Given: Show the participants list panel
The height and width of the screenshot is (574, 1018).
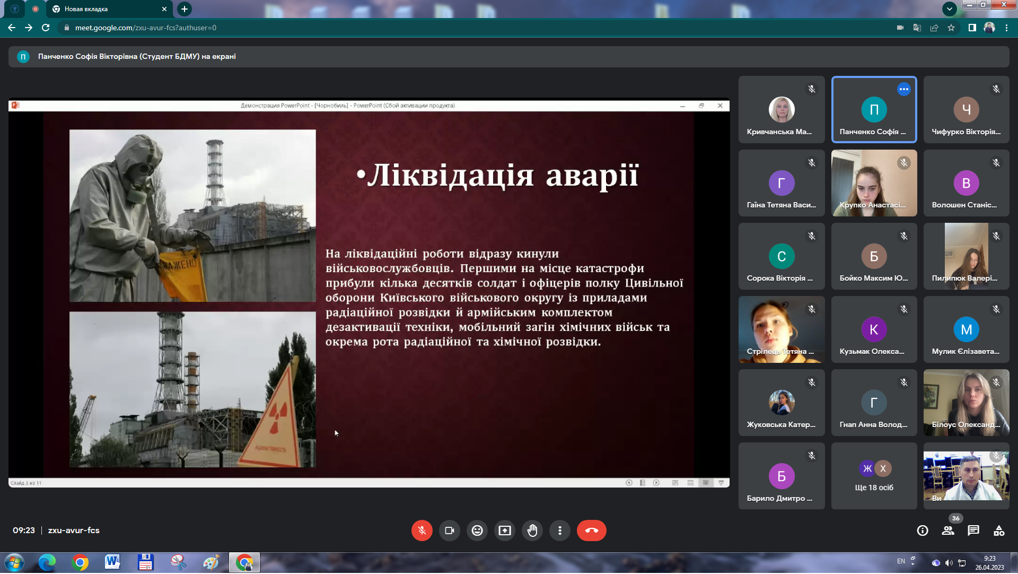Looking at the screenshot, I should [948, 530].
